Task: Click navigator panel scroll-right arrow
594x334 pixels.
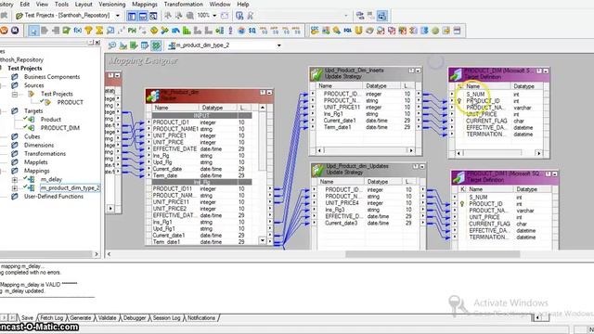Action: (97, 254)
